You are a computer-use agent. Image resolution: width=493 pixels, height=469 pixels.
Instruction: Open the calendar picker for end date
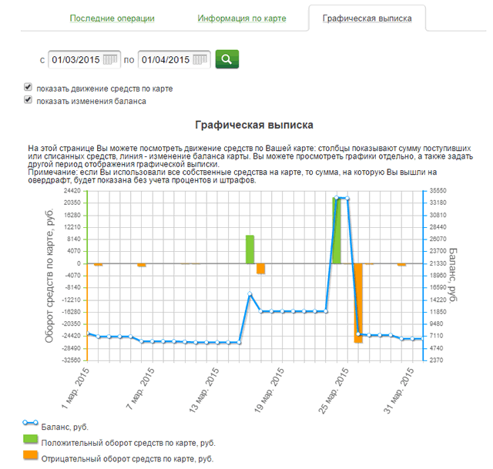tap(201, 59)
